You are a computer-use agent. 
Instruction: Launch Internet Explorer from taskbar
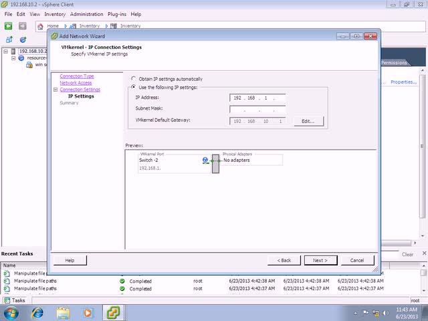point(37,313)
